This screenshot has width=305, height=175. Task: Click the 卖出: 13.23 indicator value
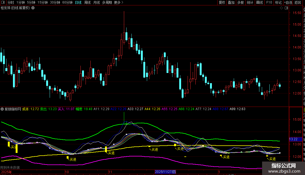(x=48, y=109)
